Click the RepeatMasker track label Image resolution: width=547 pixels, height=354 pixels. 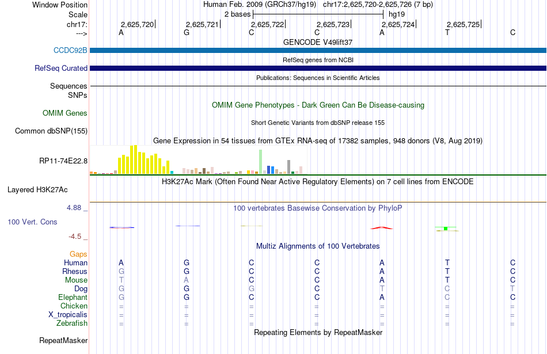click(x=63, y=340)
